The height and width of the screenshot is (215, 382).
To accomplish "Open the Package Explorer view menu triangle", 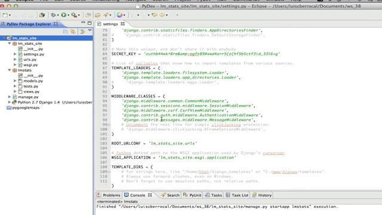I will click(x=90, y=30).
